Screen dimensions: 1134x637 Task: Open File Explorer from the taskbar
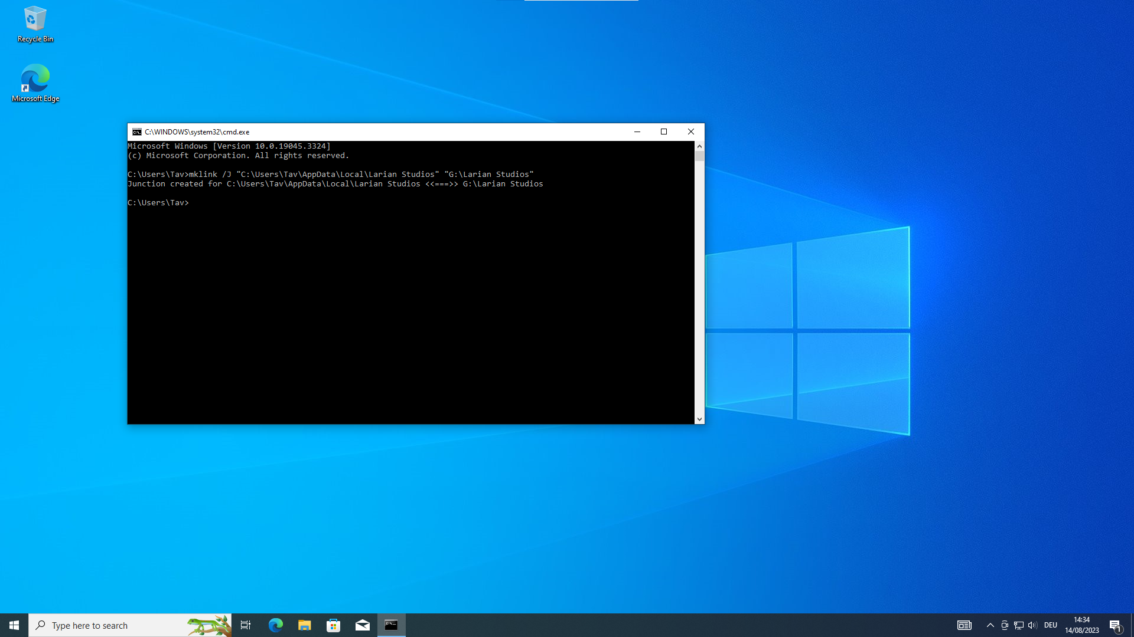tap(304, 625)
